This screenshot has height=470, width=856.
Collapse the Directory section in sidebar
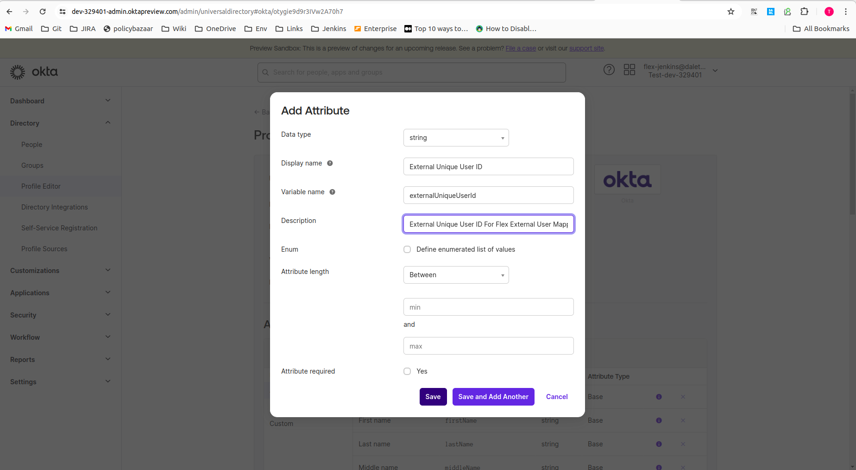(x=107, y=122)
